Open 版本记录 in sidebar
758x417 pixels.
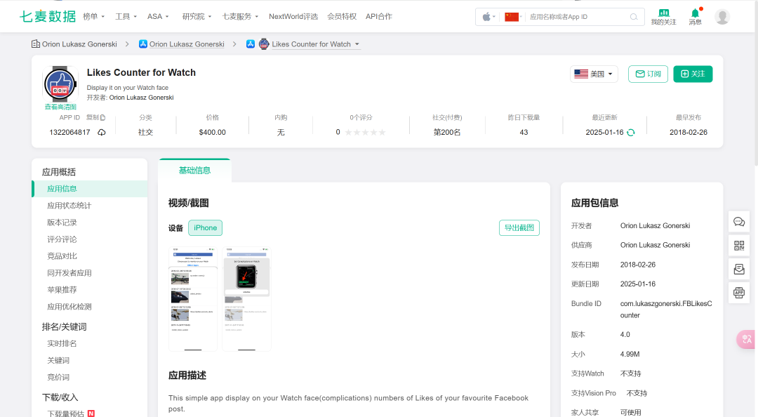pos(62,223)
